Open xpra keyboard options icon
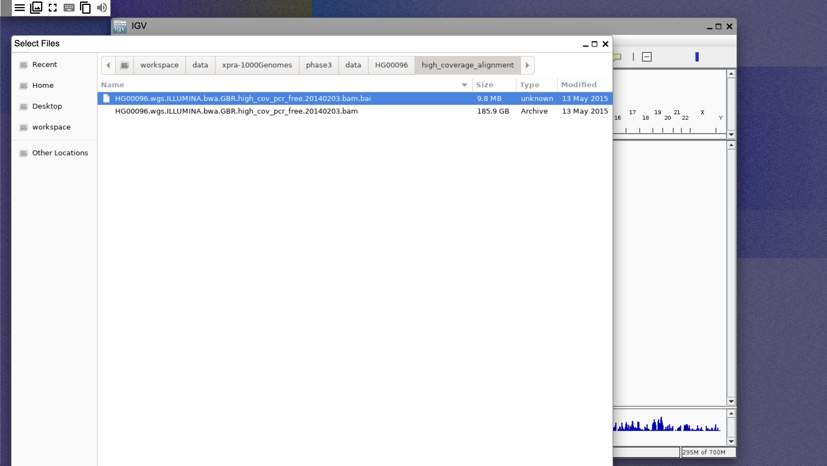This screenshot has width=827, height=466. coord(69,8)
